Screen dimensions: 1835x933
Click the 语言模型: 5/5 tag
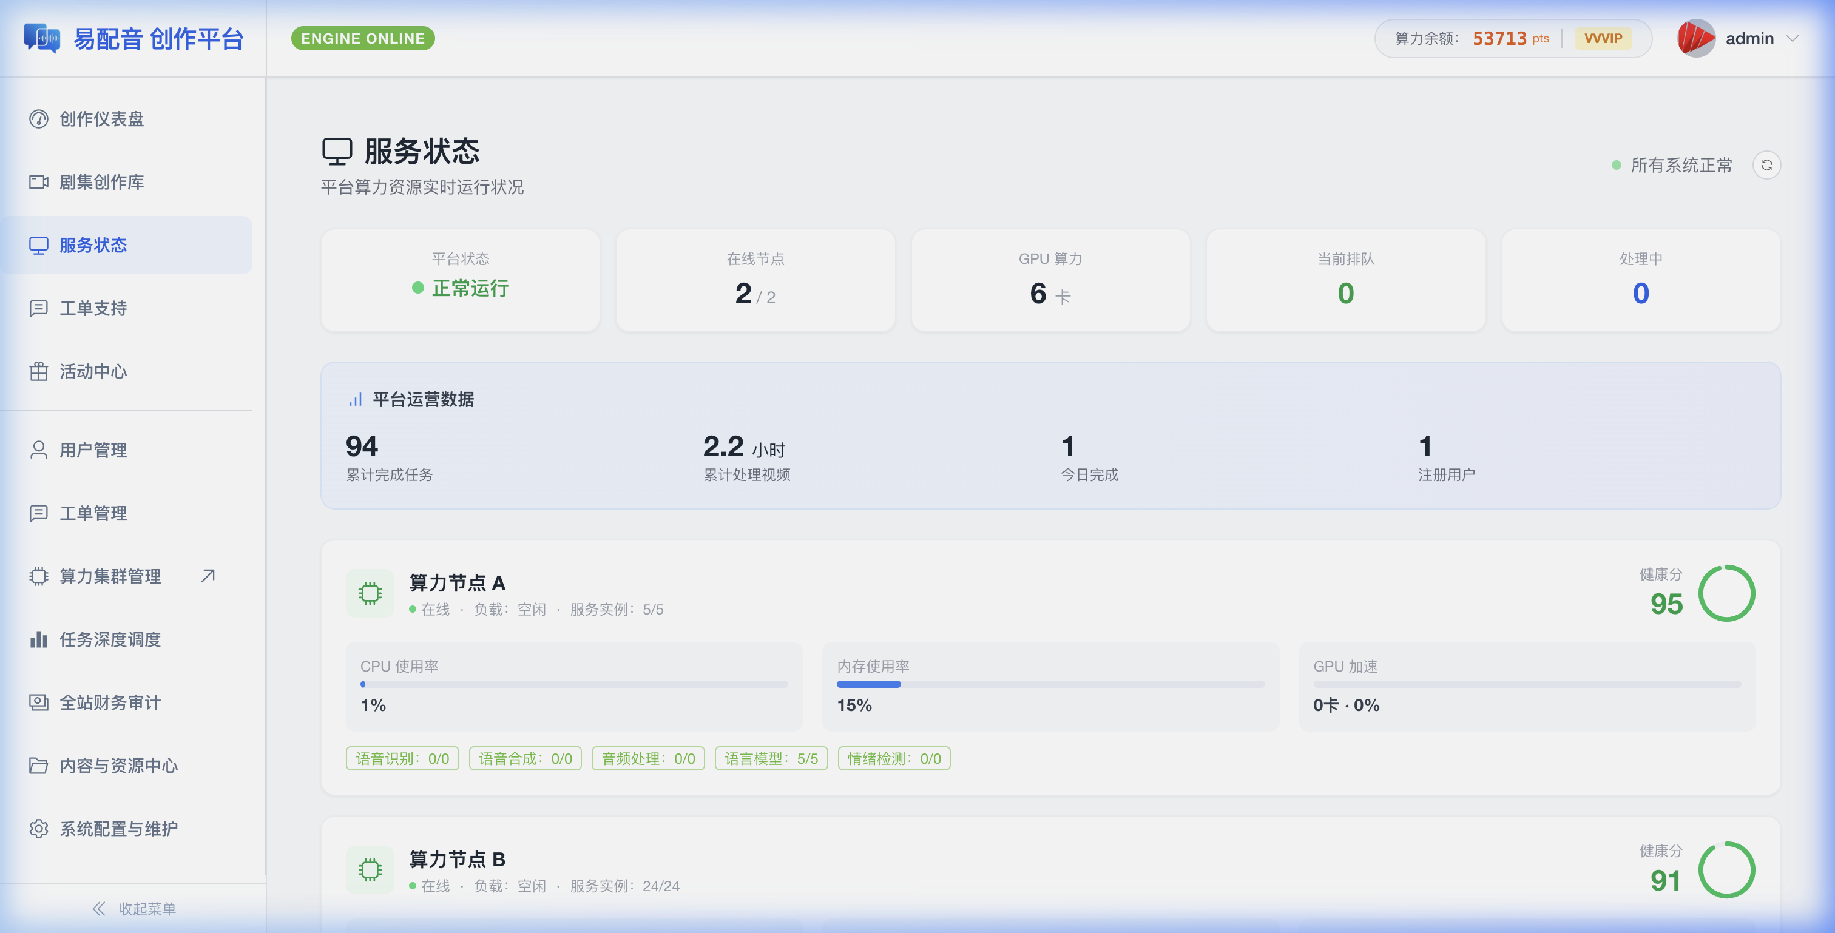coord(771,758)
